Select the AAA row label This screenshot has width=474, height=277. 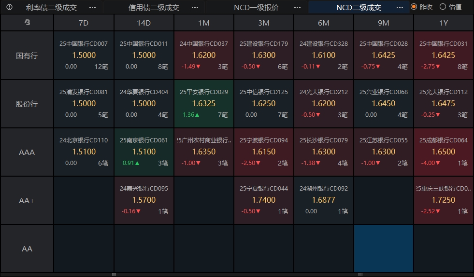point(27,152)
